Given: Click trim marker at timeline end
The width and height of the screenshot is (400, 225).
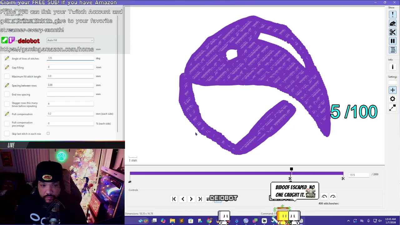Looking at the screenshot, I should [x=343, y=178].
